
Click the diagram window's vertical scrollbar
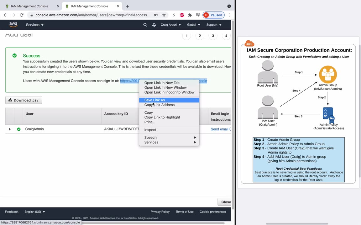coord(360,111)
